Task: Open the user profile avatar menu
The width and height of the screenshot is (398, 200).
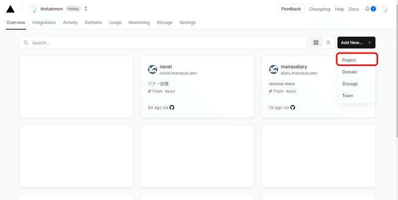Action: point(384,9)
